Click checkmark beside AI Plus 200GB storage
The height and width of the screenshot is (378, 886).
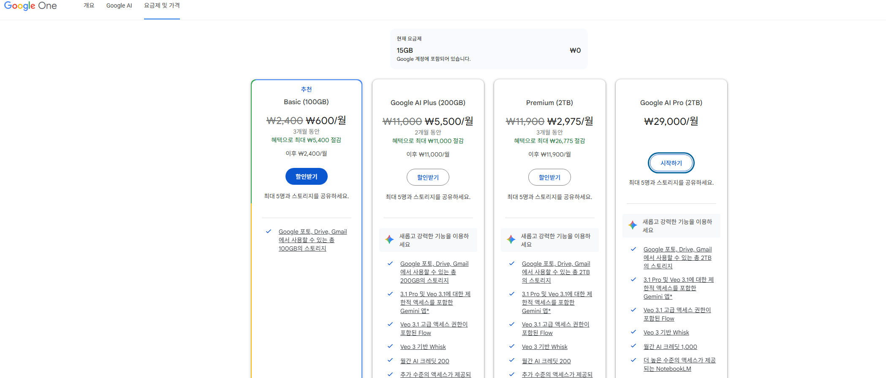pos(390,263)
